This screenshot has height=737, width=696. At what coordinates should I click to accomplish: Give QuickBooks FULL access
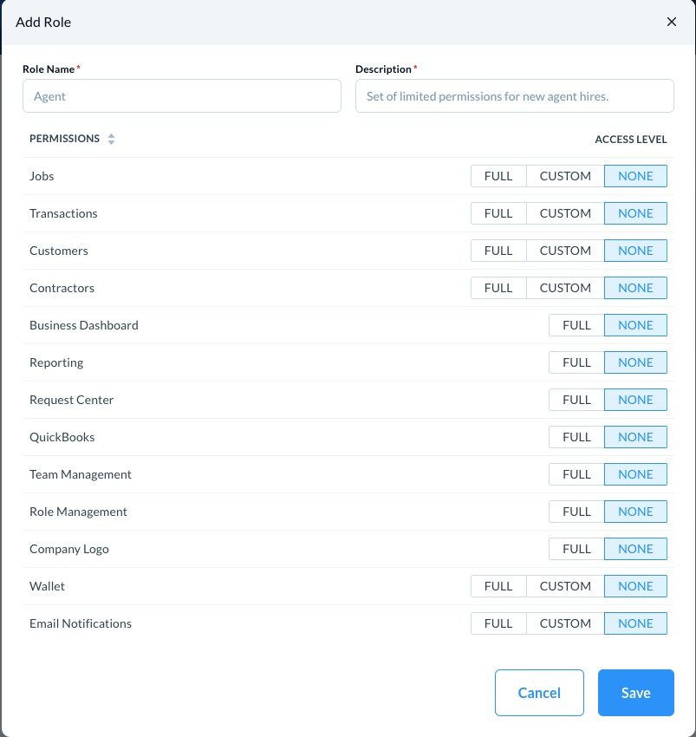576,437
